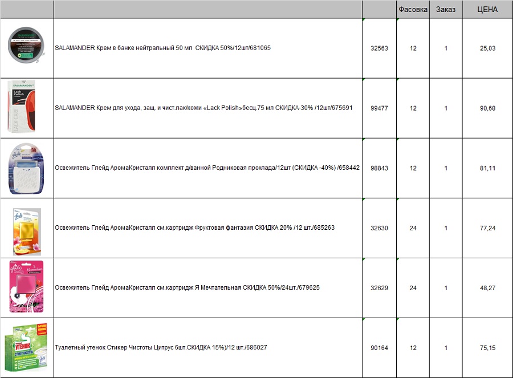Image resolution: width=513 pixels, height=378 pixels.
Task: Open the Salamander Lack Polish product image
Action: 22,107
